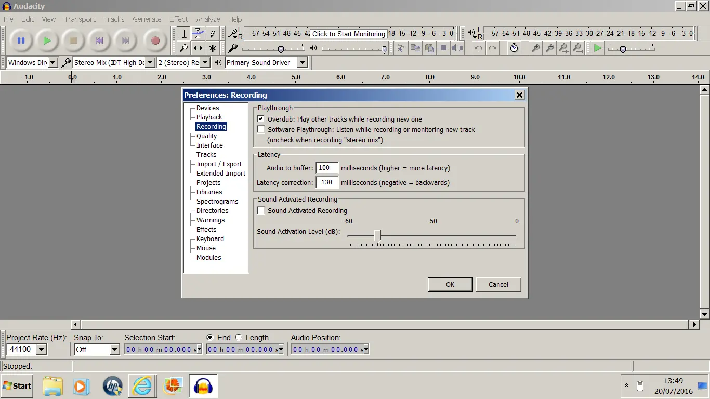Open the Transport menu
Viewport: 710px width, 399px height.
point(80,19)
